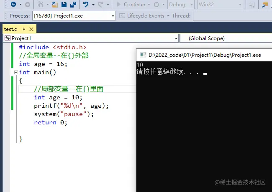This screenshot has height=192, width=272.
Task: Click the Restart debugging circular icon
Action: pyautogui.click(x=157, y=5)
